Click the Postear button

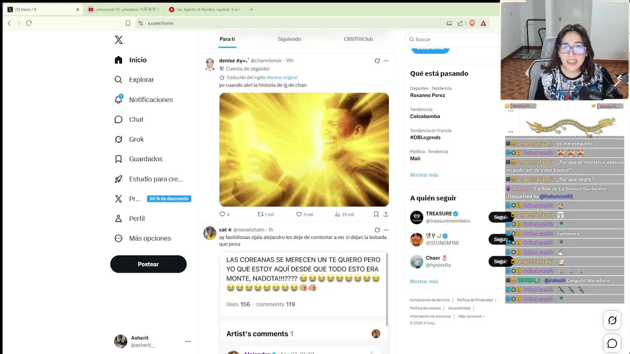pyautogui.click(x=148, y=264)
